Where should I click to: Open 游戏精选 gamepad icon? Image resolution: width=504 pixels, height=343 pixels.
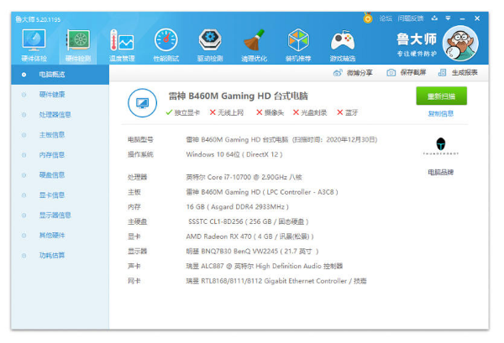pyautogui.click(x=343, y=40)
